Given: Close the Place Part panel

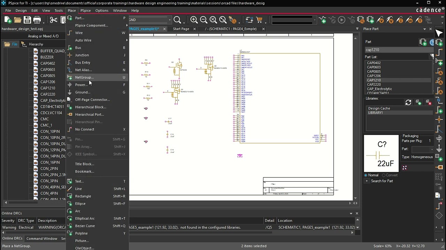Looking at the screenshot, I should pos(431,29).
